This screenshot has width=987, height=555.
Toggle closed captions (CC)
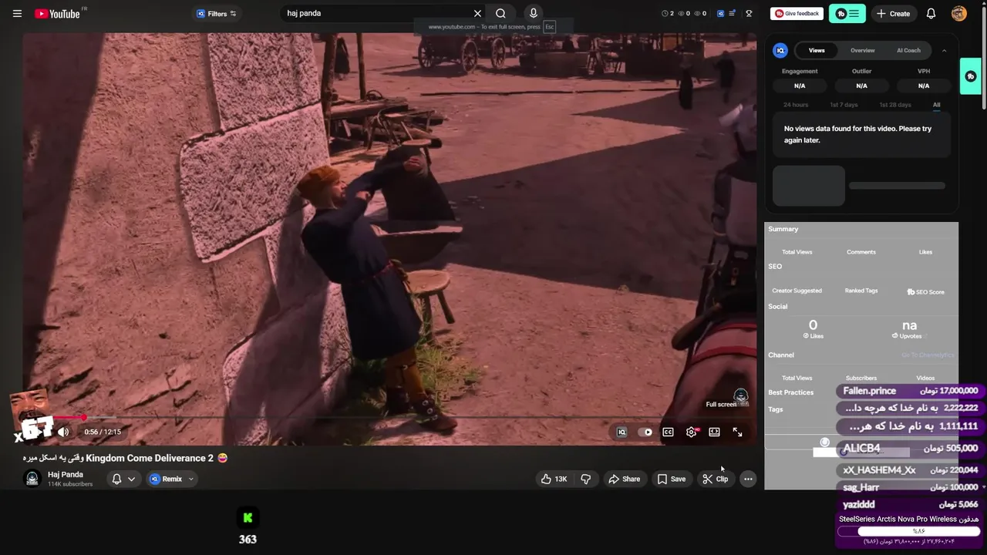668,432
